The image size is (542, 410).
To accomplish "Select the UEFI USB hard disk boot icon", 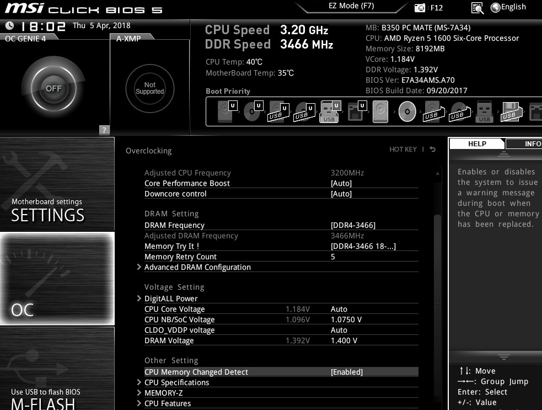I will coord(278,112).
